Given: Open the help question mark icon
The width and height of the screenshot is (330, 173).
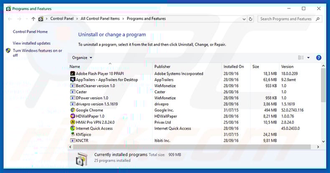Looking at the screenshot, I should [x=319, y=58].
